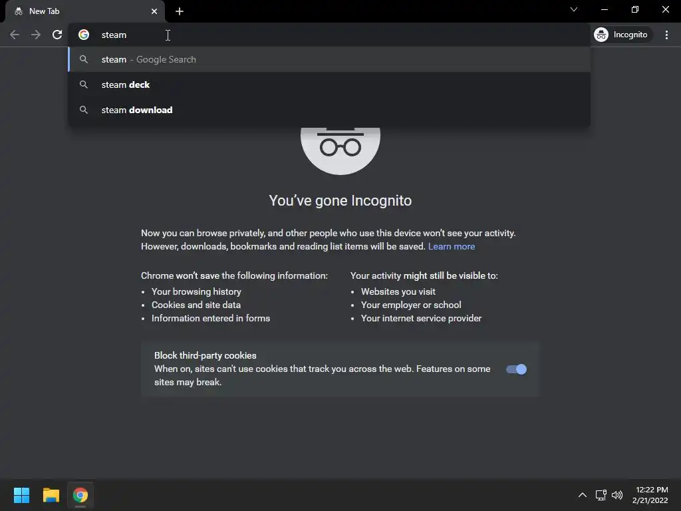Click the 'Block third-party cookies' label
Image resolution: width=681 pixels, height=511 pixels.
[205, 355]
